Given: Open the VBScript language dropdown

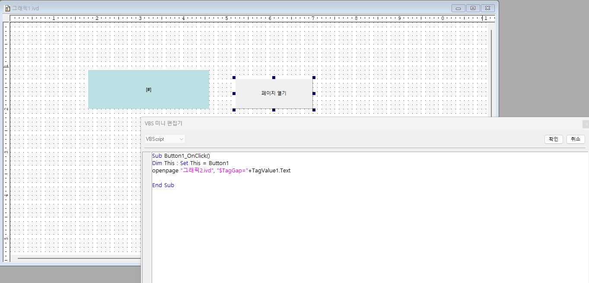Looking at the screenshot, I should [166, 139].
